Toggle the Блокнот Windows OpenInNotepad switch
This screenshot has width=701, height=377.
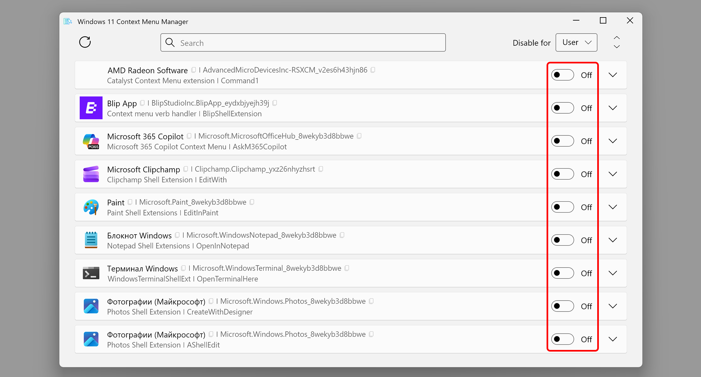(x=562, y=240)
